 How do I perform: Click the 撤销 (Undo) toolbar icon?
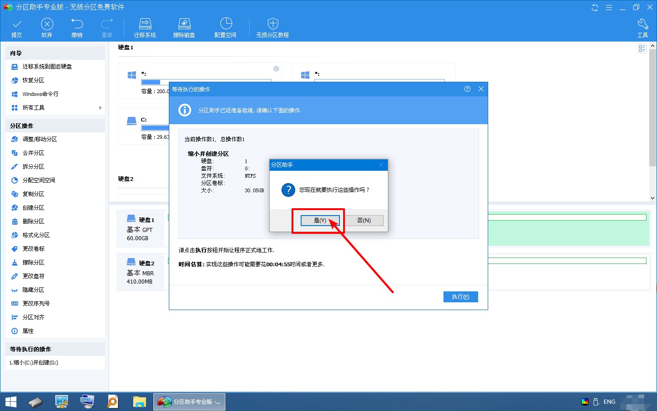click(77, 28)
